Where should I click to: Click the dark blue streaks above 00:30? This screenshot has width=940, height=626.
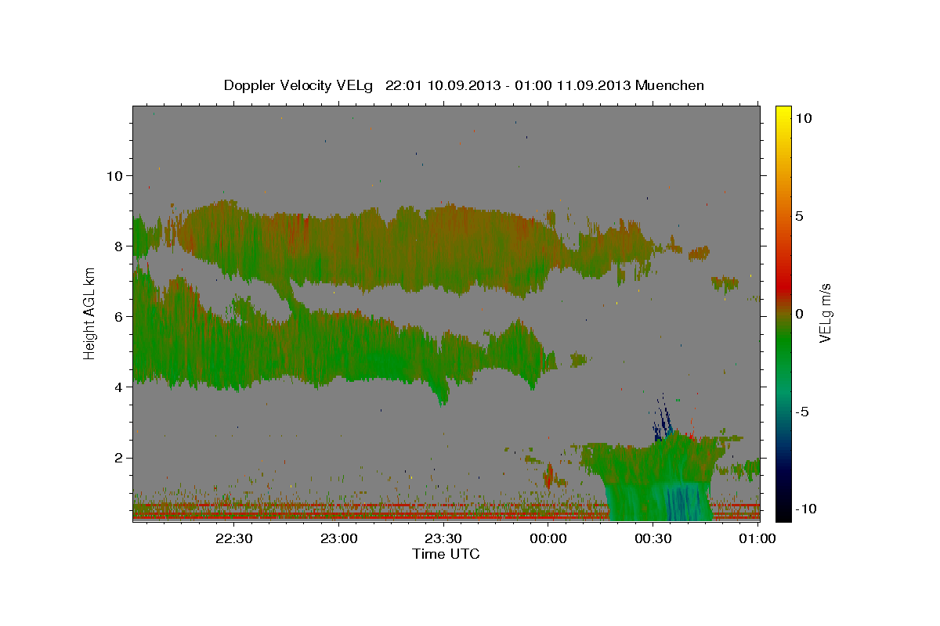pyautogui.click(x=663, y=421)
